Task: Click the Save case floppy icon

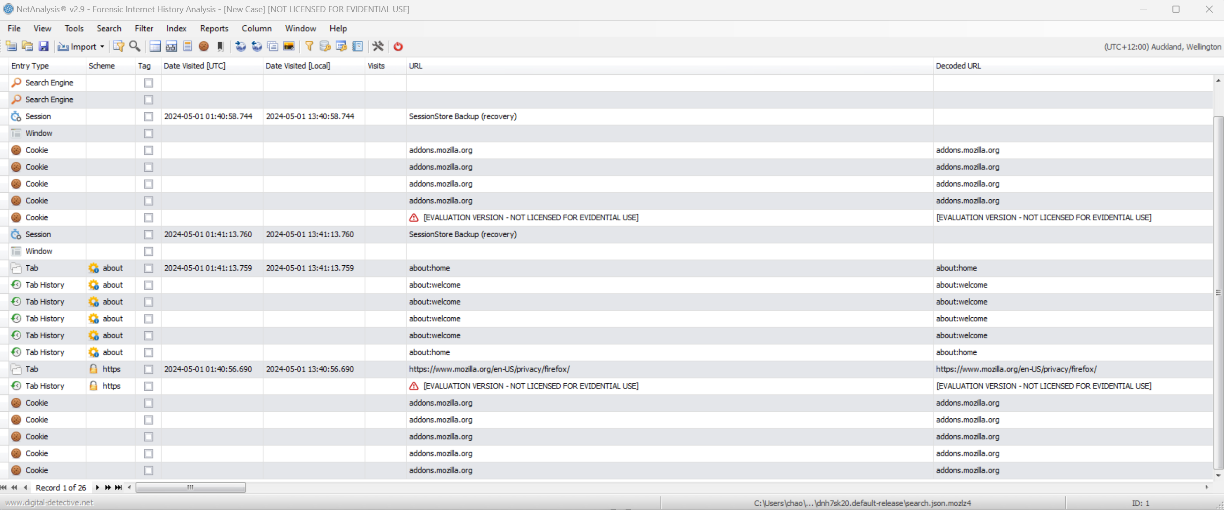Action: (43, 46)
